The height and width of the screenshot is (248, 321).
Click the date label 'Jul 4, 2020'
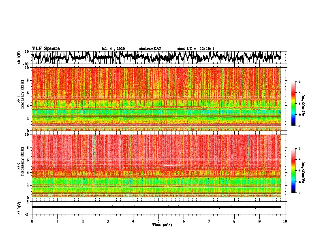(x=113, y=49)
